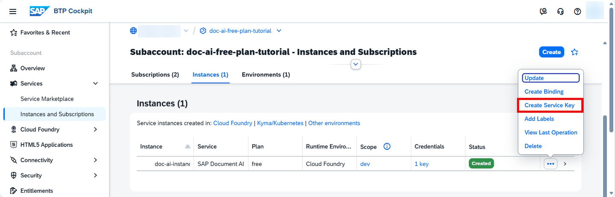Switch to the Instances (1) tab
The image size is (615, 197).
[x=211, y=75]
